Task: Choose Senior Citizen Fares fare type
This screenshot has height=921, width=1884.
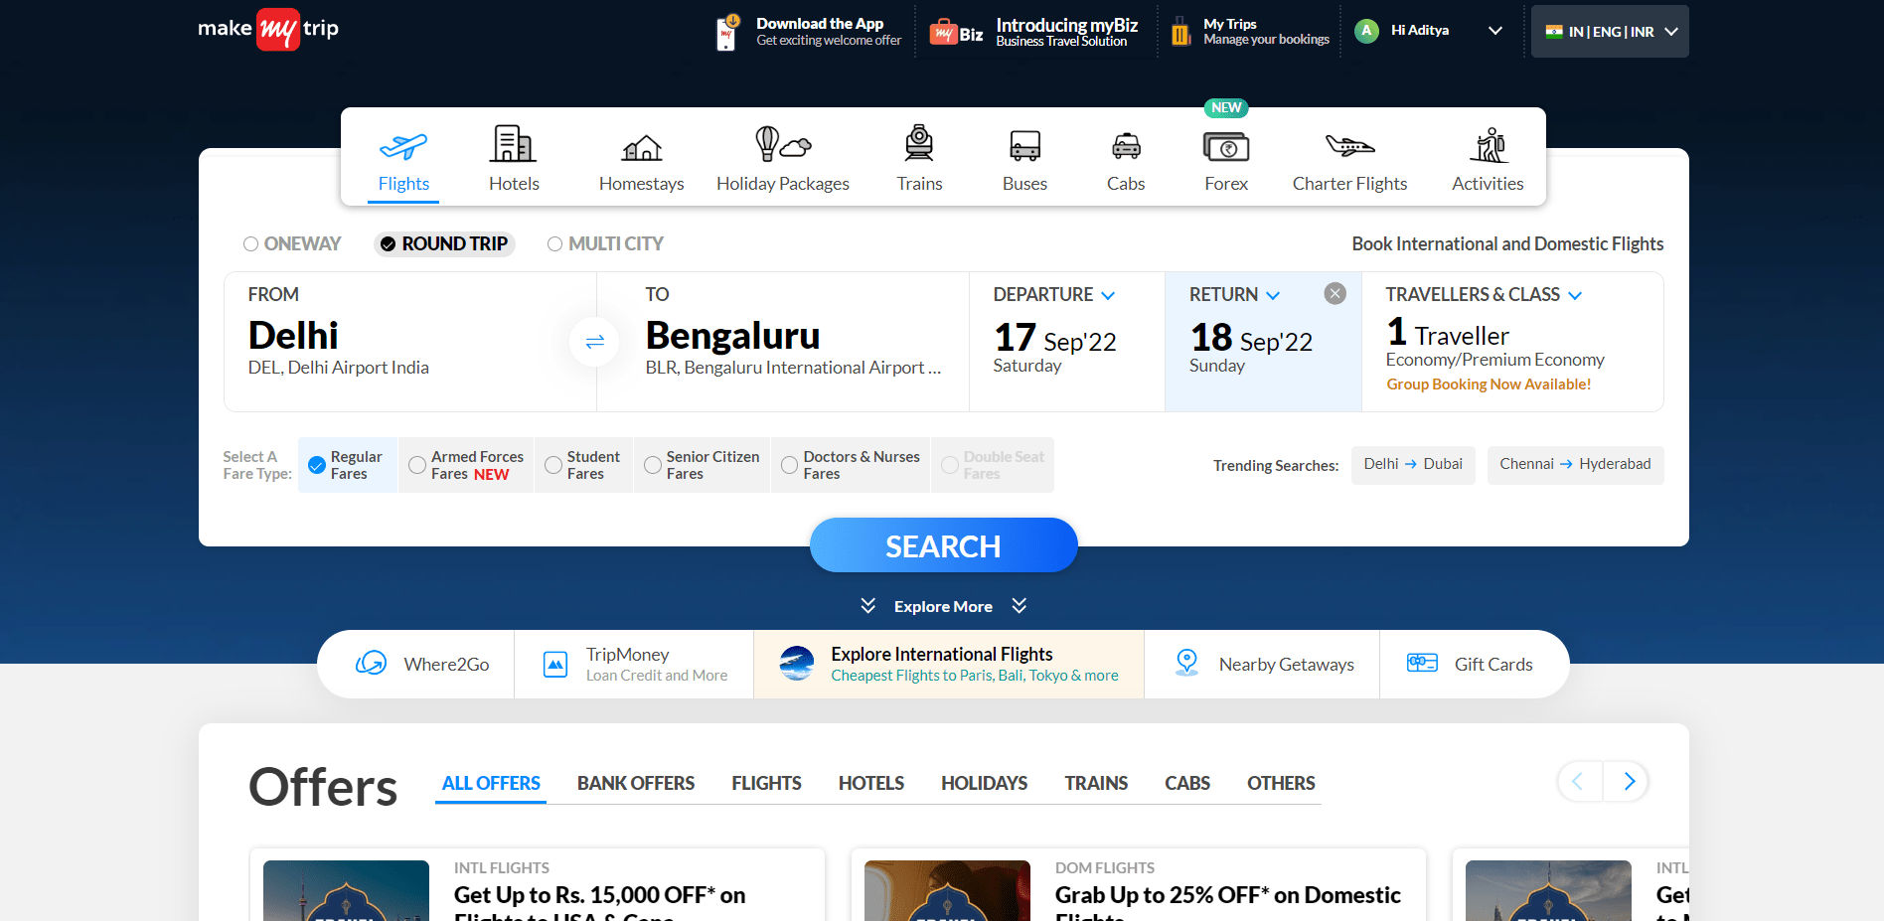Action: (x=702, y=465)
